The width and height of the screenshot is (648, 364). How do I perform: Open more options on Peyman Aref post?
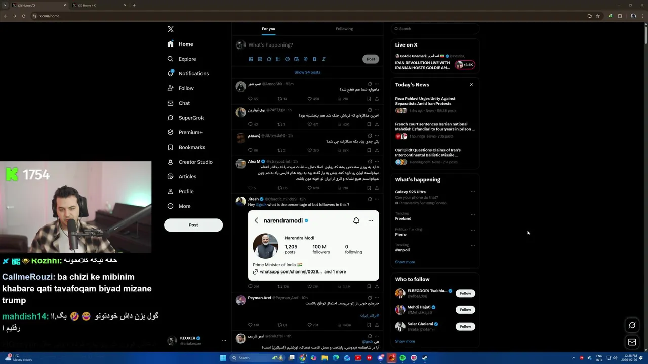[377, 298]
